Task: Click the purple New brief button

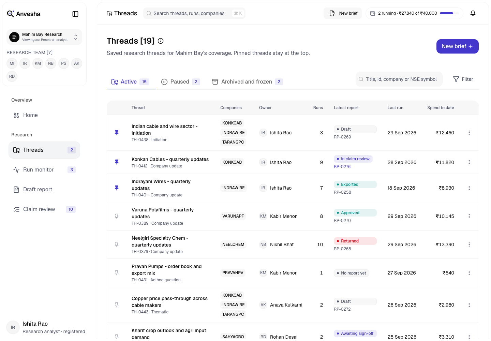Action: [x=457, y=46]
